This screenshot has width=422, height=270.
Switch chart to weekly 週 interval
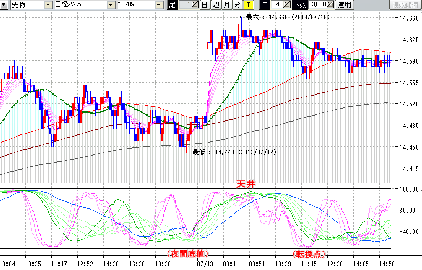tap(215, 5)
